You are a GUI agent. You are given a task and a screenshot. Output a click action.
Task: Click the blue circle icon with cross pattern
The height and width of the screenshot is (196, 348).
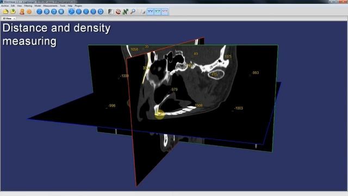(61, 11)
